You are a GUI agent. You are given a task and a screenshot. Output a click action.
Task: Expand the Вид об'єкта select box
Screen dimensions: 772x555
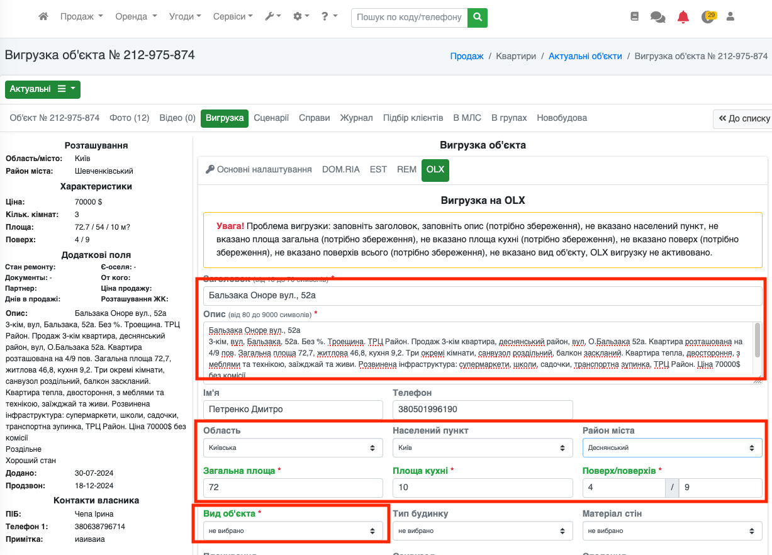293,531
